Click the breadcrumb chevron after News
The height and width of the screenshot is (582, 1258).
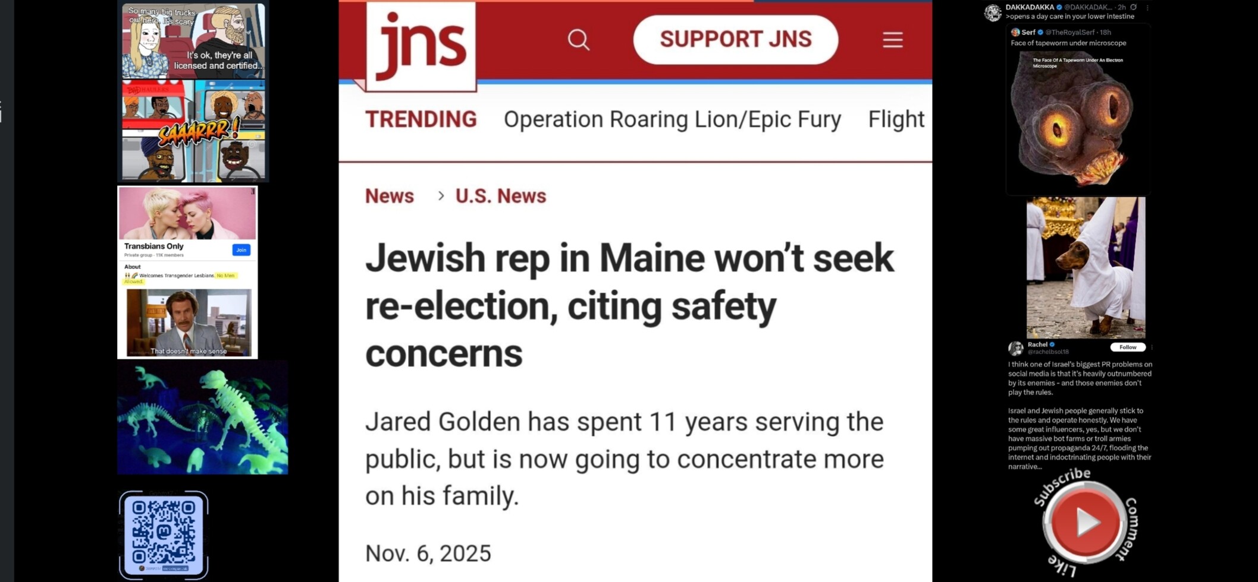tap(441, 195)
